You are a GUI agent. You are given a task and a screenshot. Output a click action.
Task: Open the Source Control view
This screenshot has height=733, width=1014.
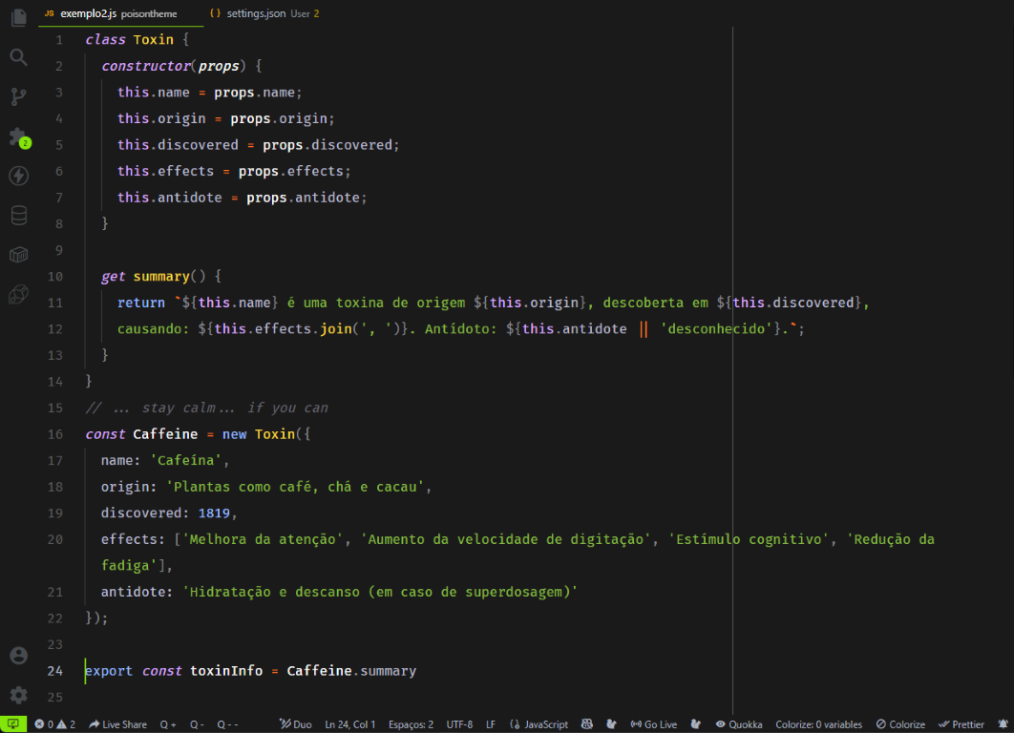[x=19, y=97]
